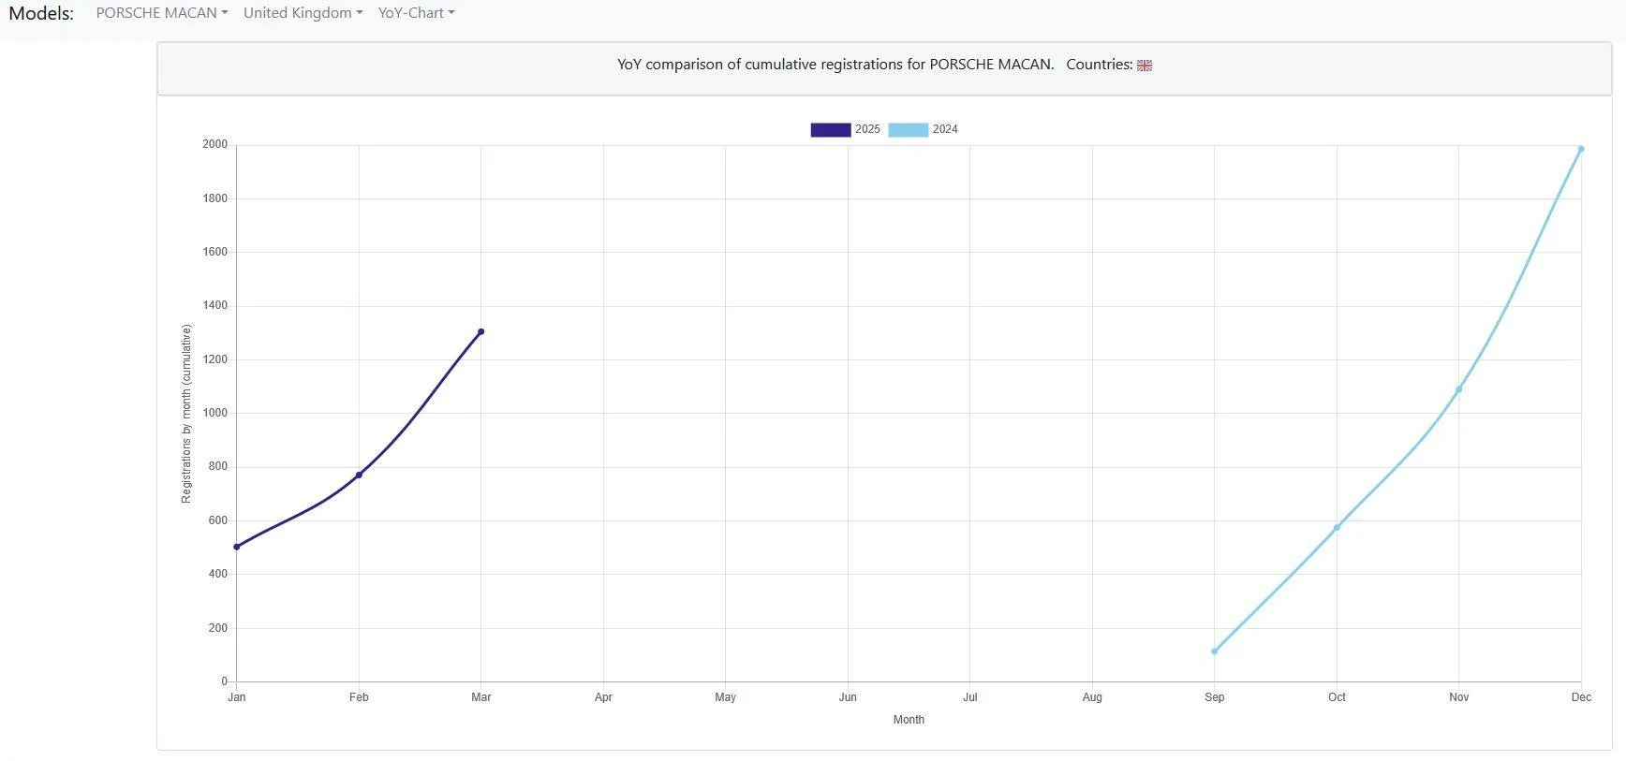The image size is (1626, 761).
Task: Select the 2024 November data point
Action: (x=1459, y=389)
